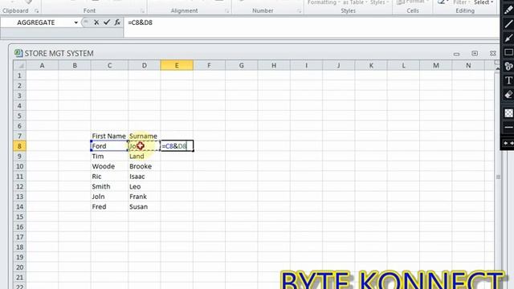The height and width of the screenshot is (289, 514).
Task: Minimize the STORE MGT SYSTEM workbook window
Action: (456, 54)
